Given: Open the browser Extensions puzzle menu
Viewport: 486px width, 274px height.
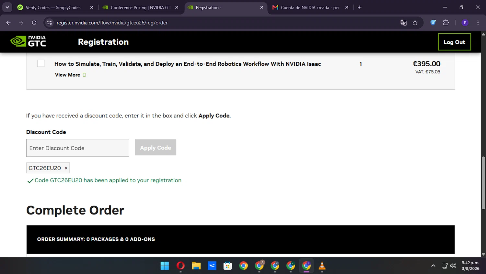Looking at the screenshot, I should [x=446, y=23].
